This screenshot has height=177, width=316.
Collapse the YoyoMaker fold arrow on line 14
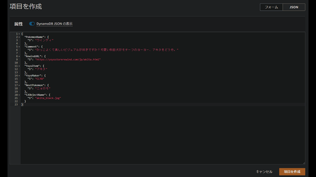tap(19, 75)
